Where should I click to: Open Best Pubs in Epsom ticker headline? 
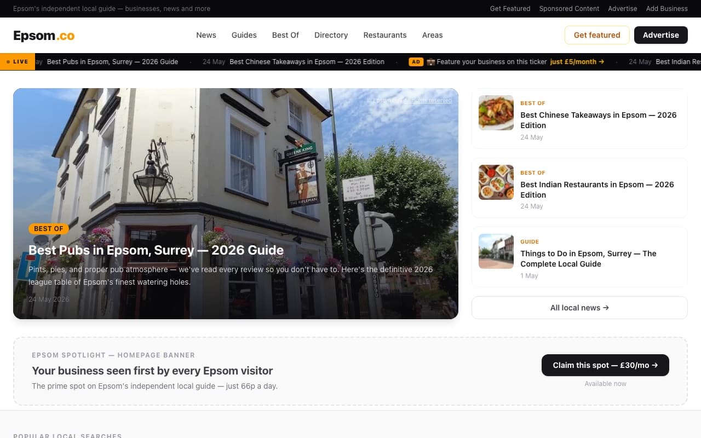[112, 62]
